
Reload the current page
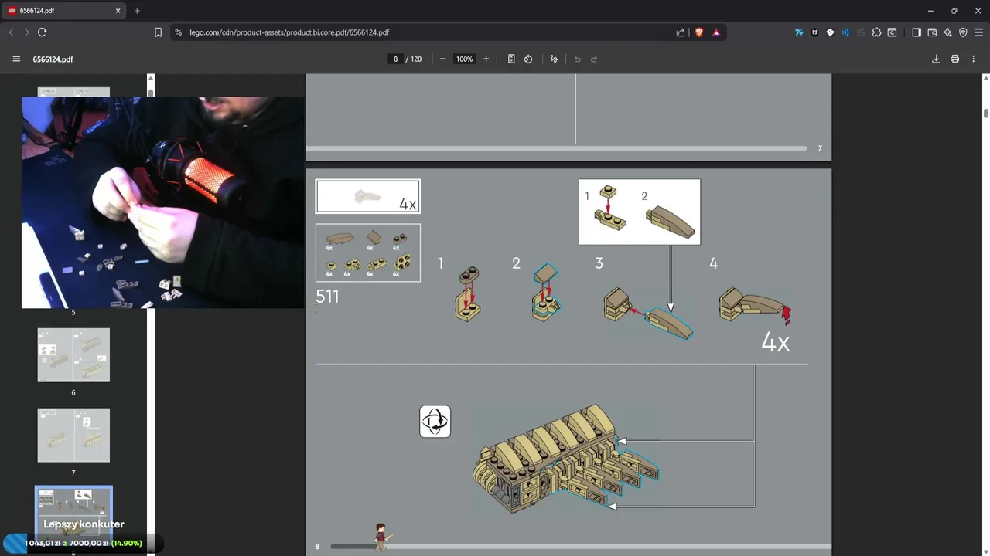(x=43, y=32)
